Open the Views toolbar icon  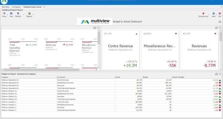pos(4,14)
